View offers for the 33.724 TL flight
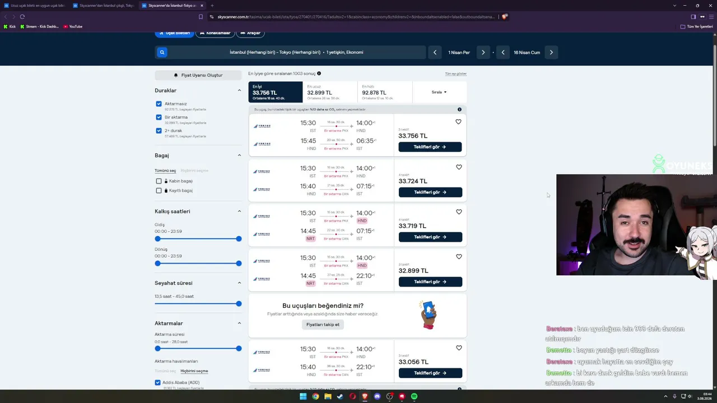Screen dimensions: 717x403 click(430, 192)
